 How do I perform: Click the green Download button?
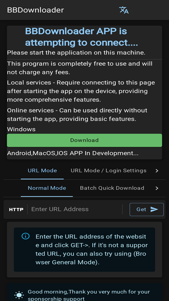[x=85, y=140]
